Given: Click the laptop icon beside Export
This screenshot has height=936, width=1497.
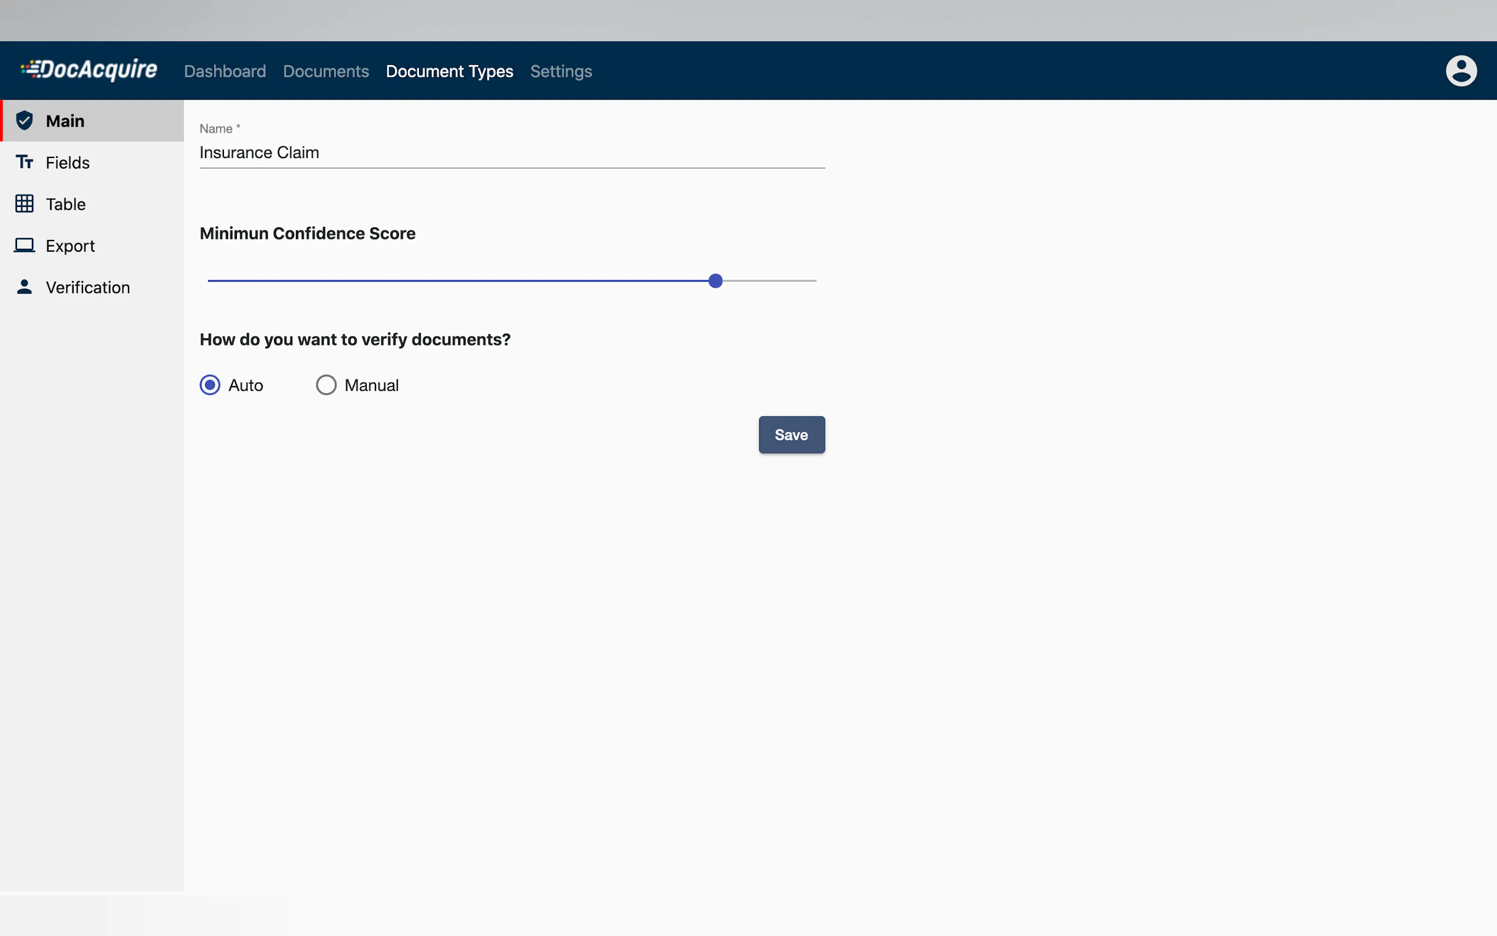Looking at the screenshot, I should (x=24, y=245).
